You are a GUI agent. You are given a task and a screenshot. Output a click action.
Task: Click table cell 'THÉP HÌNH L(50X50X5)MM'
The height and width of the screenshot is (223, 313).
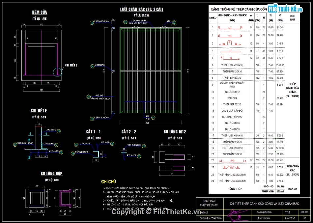(232, 181)
